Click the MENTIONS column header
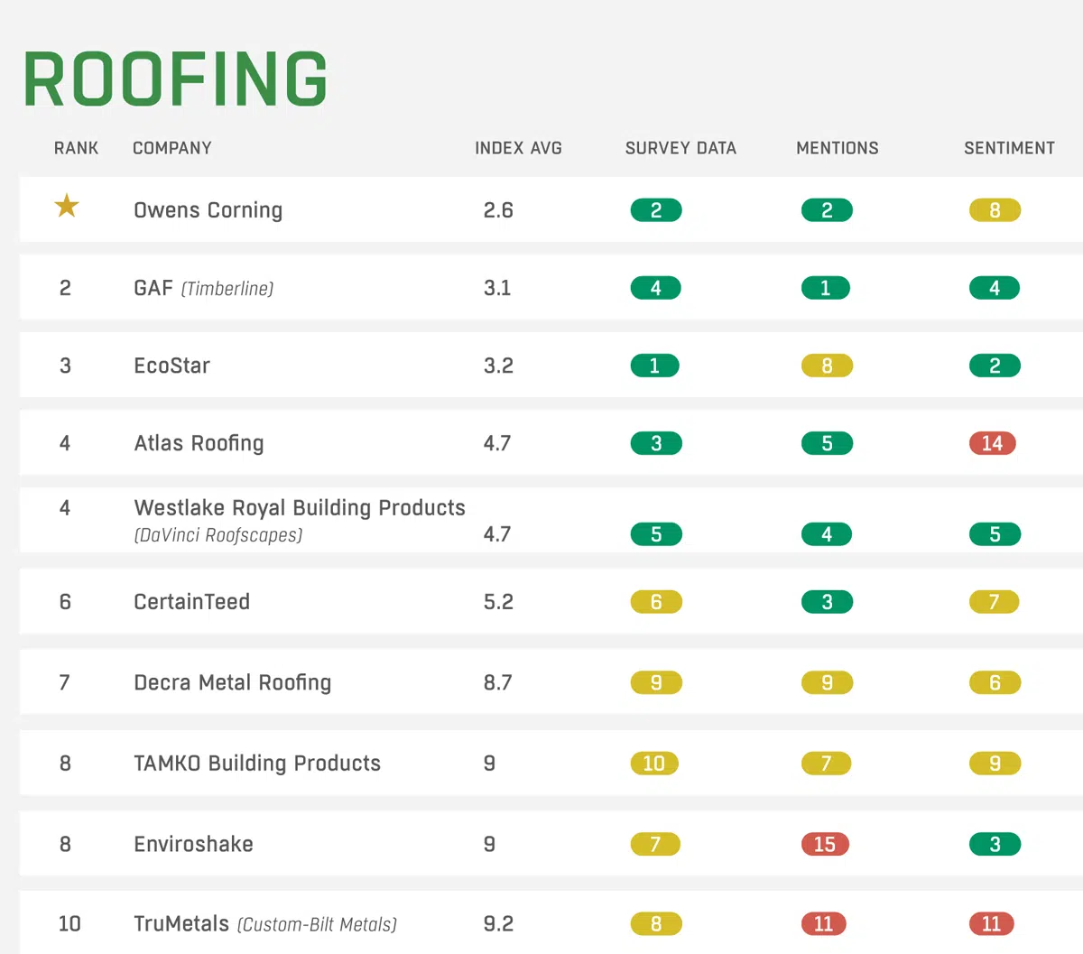The height and width of the screenshot is (954, 1083). [838, 148]
